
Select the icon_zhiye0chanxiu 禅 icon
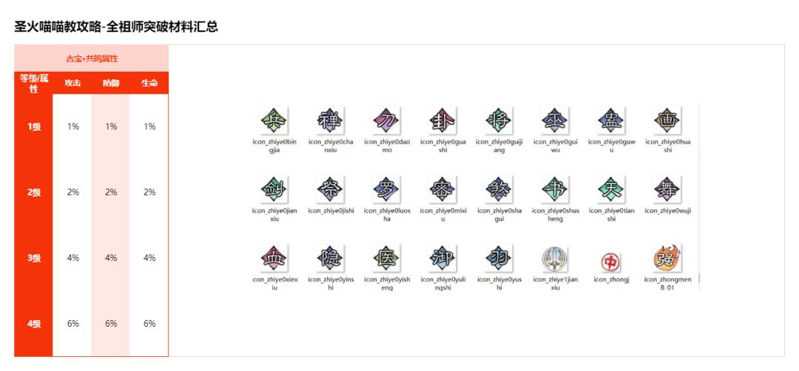pyautogui.click(x=331, y=120)
